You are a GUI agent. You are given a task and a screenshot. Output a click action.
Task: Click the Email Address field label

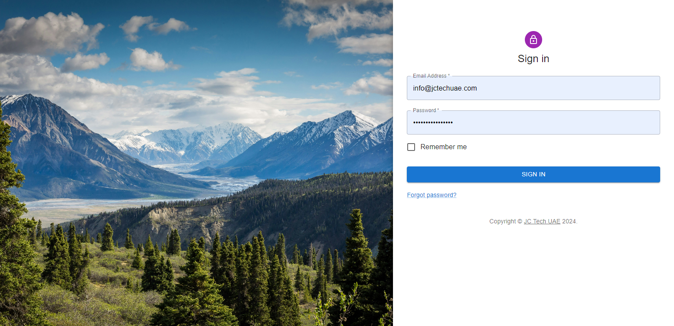coord(430,76)
